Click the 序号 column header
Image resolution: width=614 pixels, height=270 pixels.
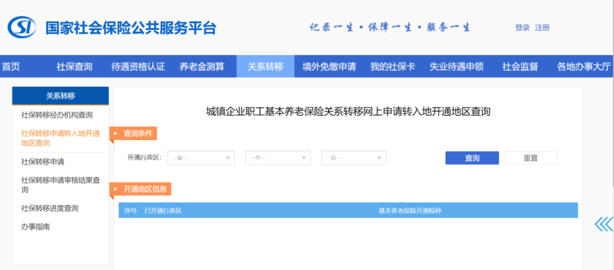(130, 211)
